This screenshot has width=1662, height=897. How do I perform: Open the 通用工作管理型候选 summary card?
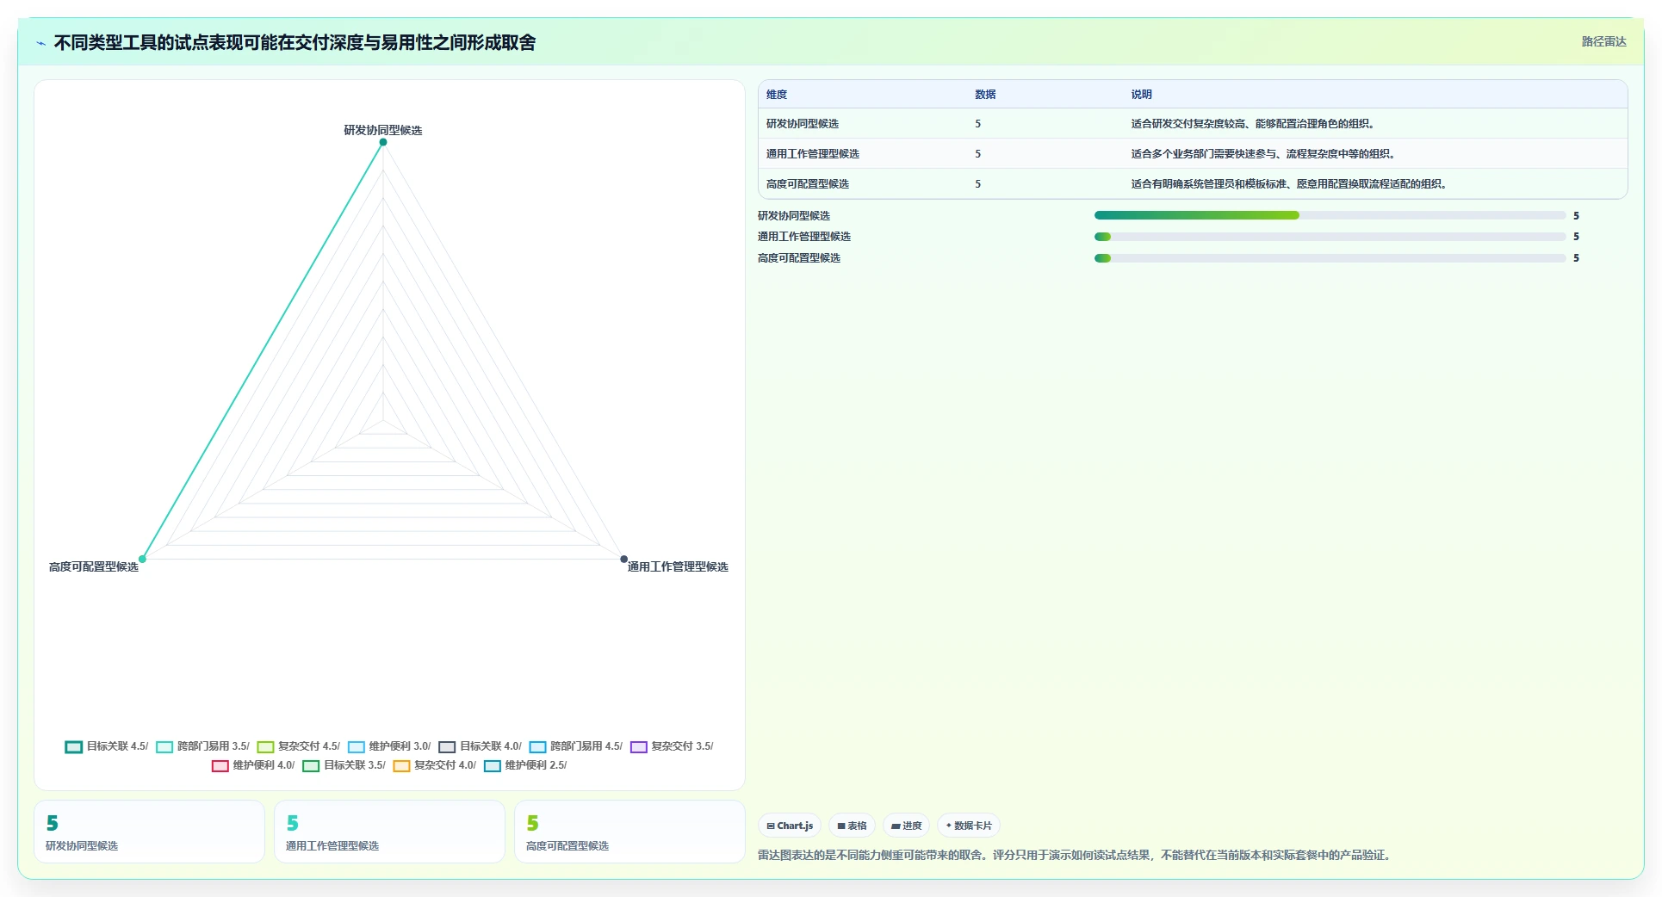pyautogui.click(x=389, y=832)
